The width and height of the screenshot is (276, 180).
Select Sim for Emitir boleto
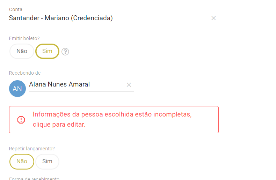tap(47, 51)
